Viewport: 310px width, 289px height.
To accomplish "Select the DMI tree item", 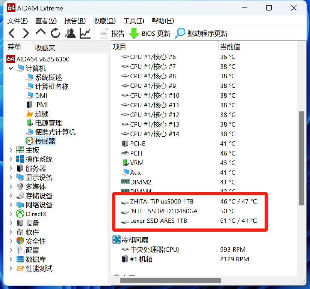I will (x=36, y=96).
